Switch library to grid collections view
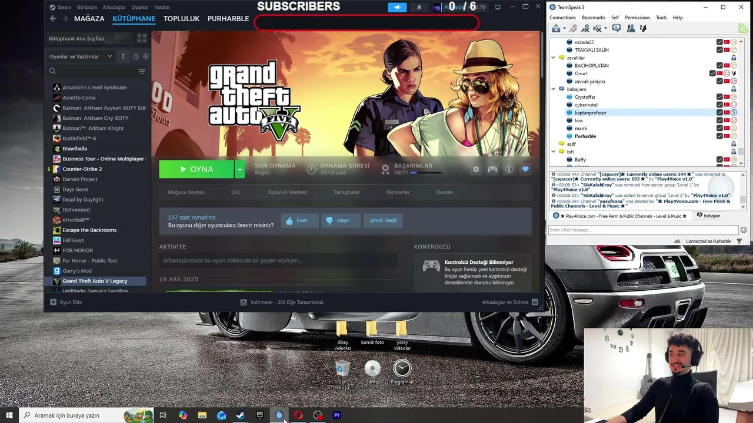The image size is (753, 423). (142, 38)
